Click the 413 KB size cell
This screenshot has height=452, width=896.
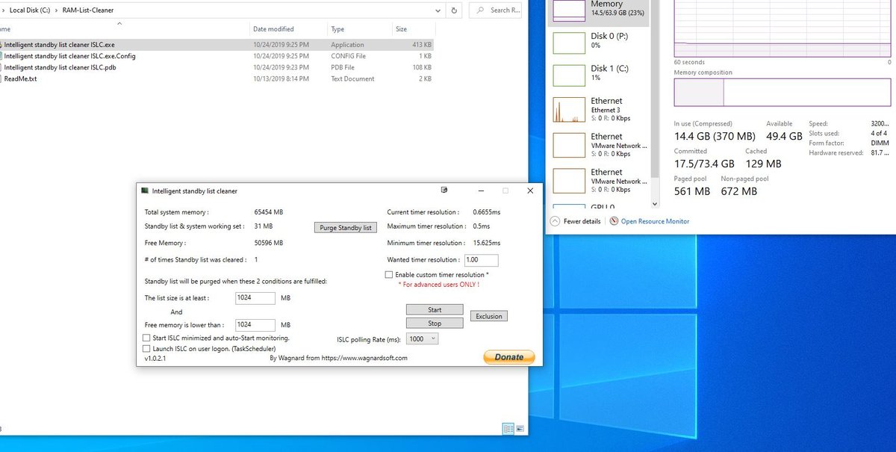point(422,45)
